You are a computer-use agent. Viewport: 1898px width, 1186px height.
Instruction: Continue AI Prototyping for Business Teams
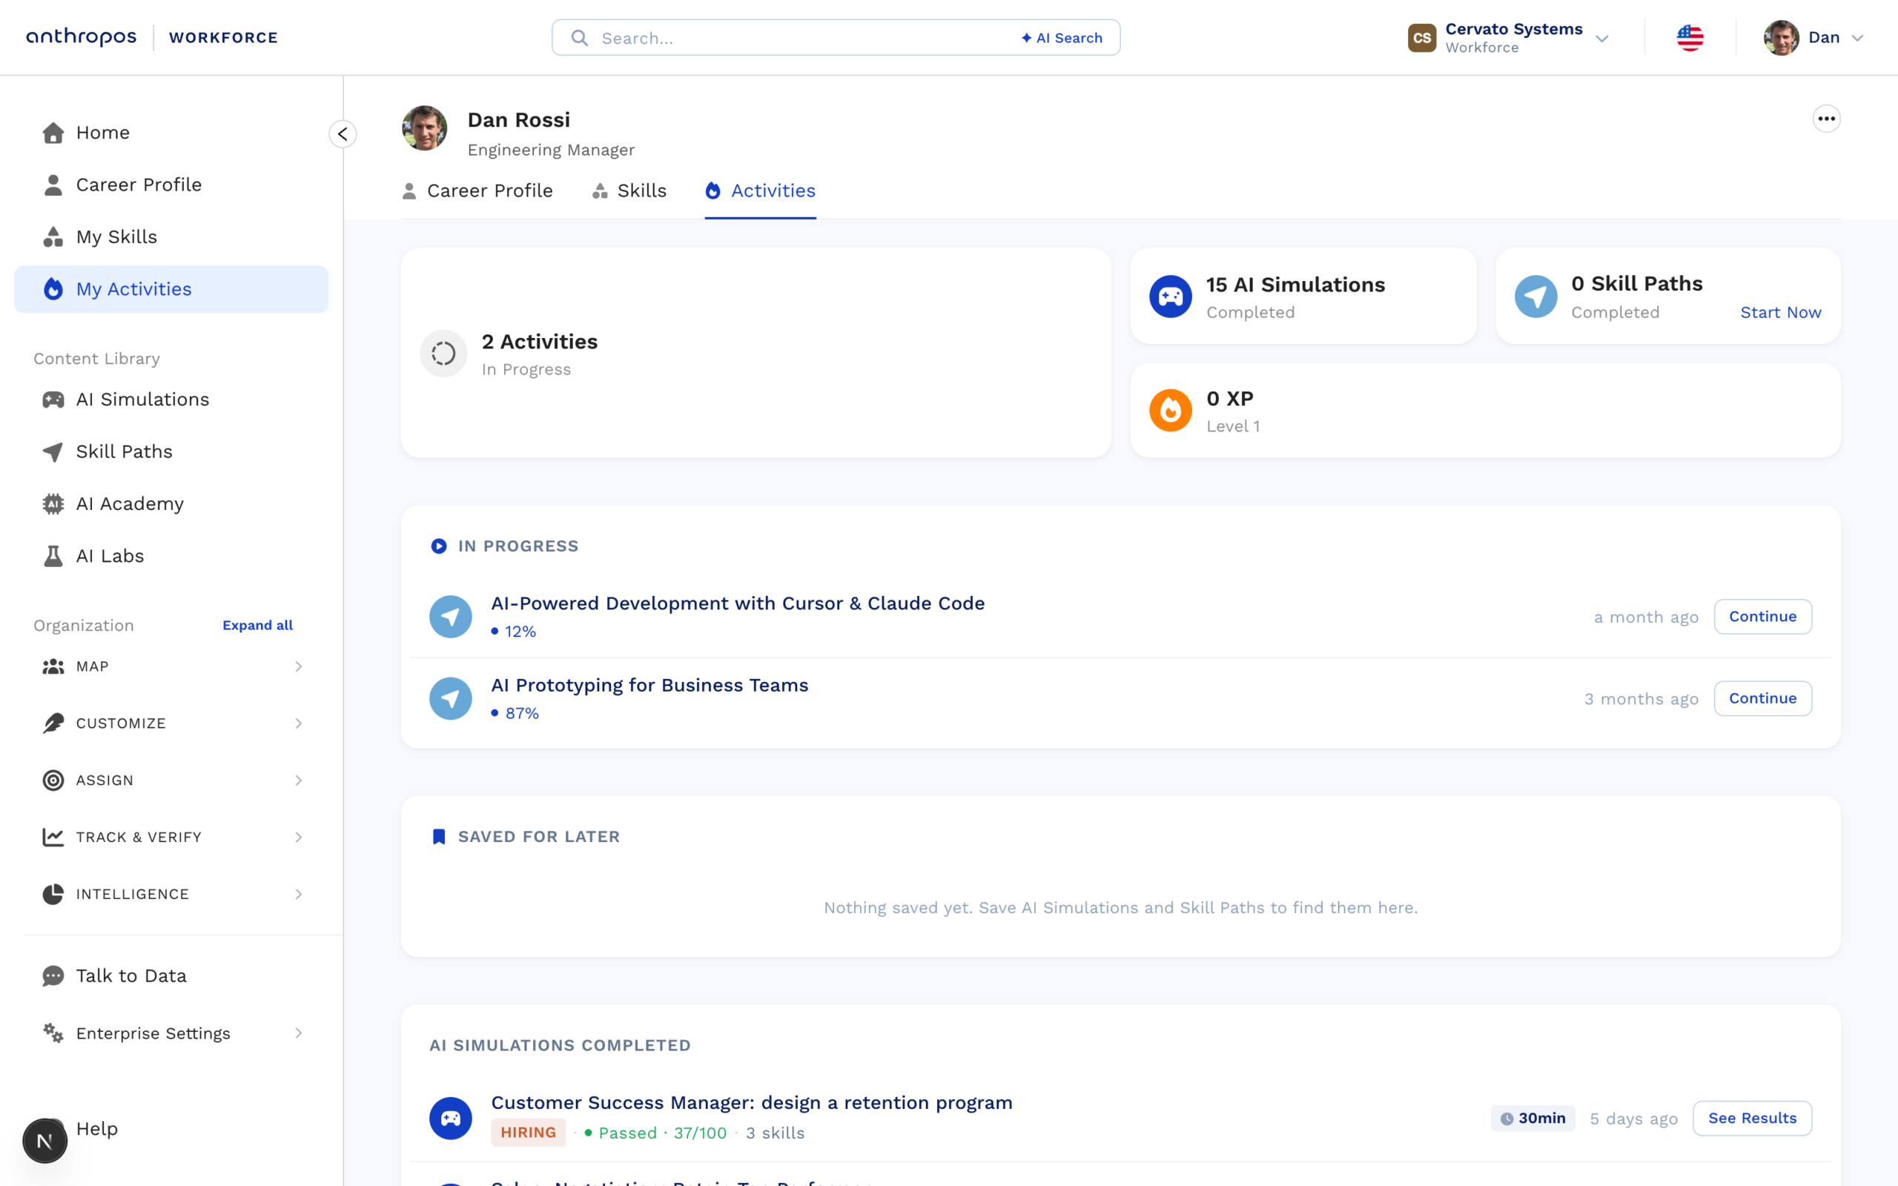[1762, 698]
